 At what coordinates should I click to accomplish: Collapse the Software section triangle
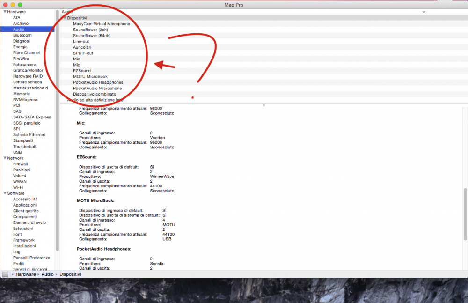point(5,193)
